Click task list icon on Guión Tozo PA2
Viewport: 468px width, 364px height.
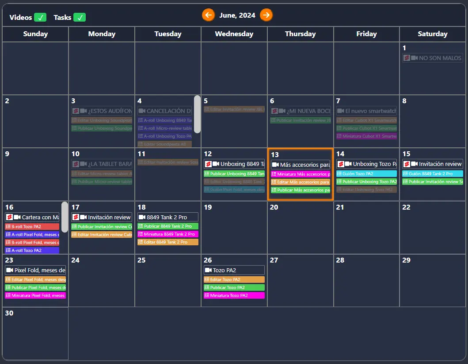pos(339,174)
